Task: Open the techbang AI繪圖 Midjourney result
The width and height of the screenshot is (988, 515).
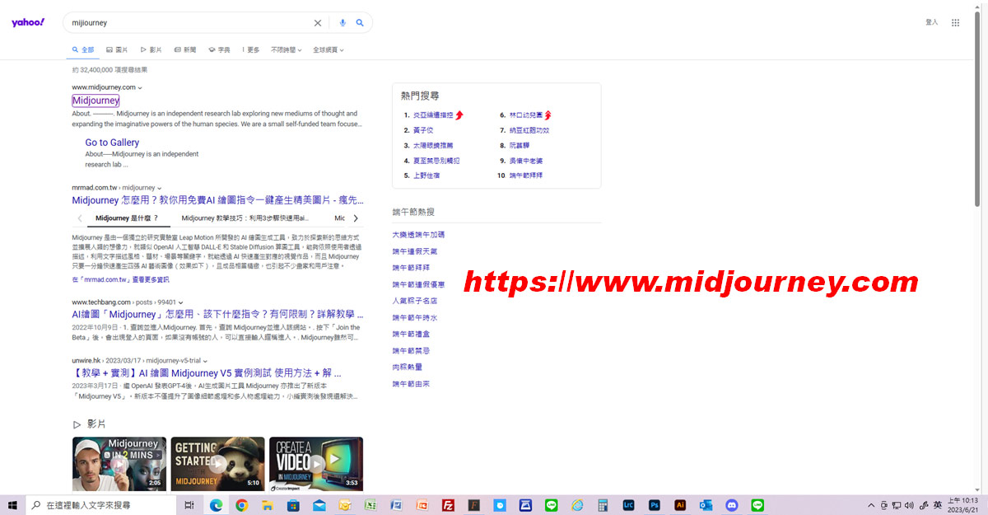Action: [217, 314]
